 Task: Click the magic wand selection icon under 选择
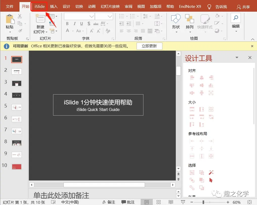pyautogui.click(x=211, y=172)
